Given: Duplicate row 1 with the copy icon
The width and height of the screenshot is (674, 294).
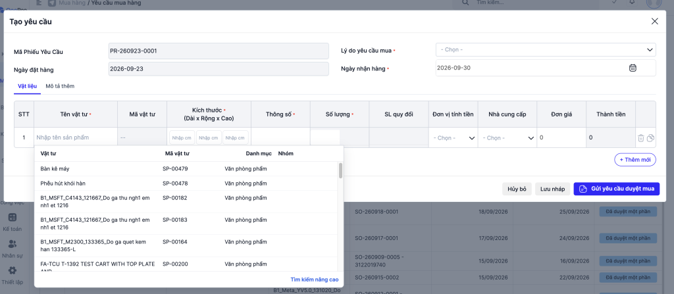Looking at the screenshot, I should [x=650, y=138].
